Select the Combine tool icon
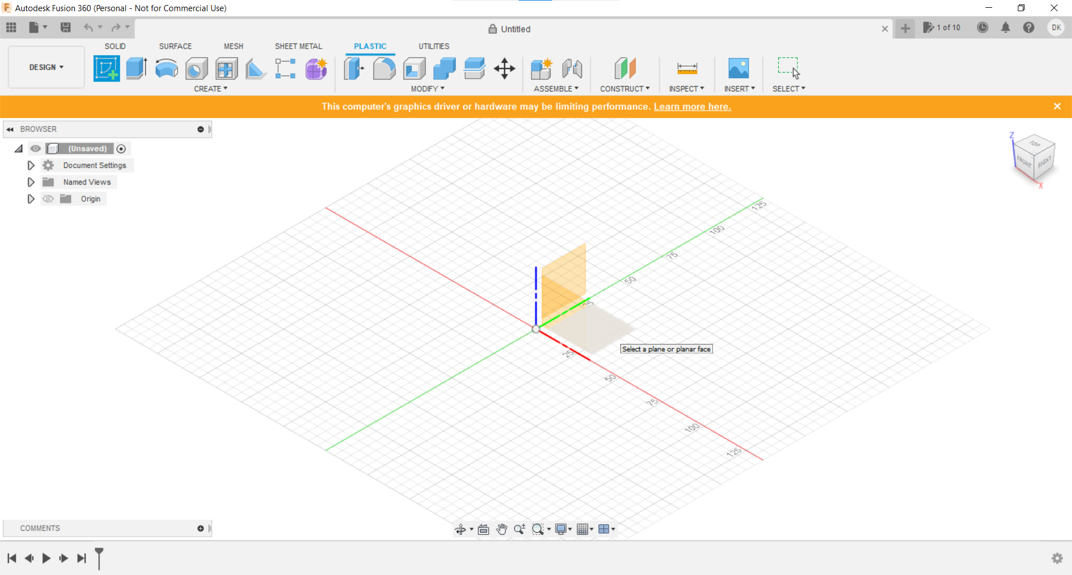The image size is (1072, 575). [444, 69]
